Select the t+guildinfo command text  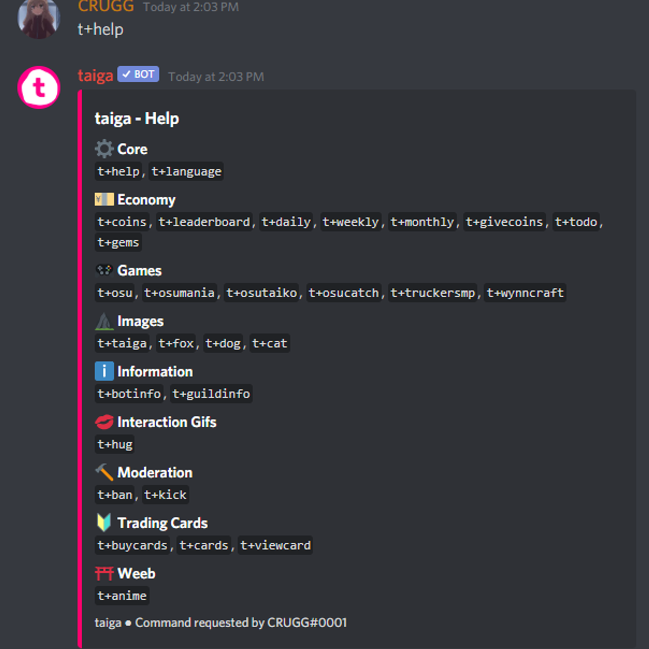click(x=211, y=393)
